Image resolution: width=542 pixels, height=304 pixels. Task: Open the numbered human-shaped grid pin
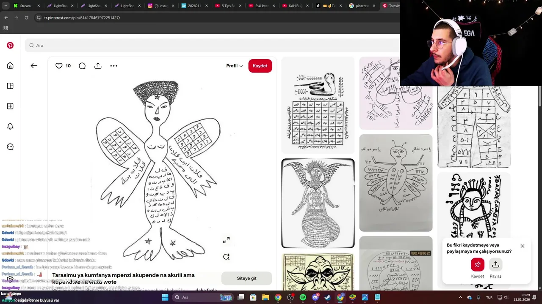coord(474,127)
